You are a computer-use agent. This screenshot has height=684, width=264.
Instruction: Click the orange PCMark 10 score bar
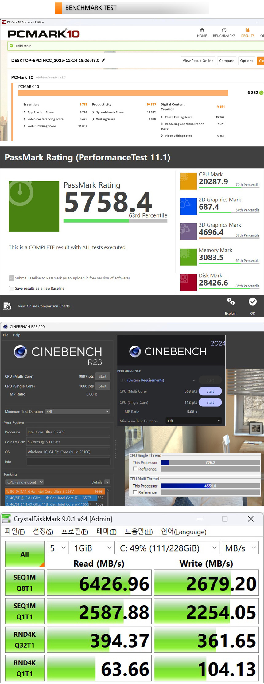coord(123,93)
